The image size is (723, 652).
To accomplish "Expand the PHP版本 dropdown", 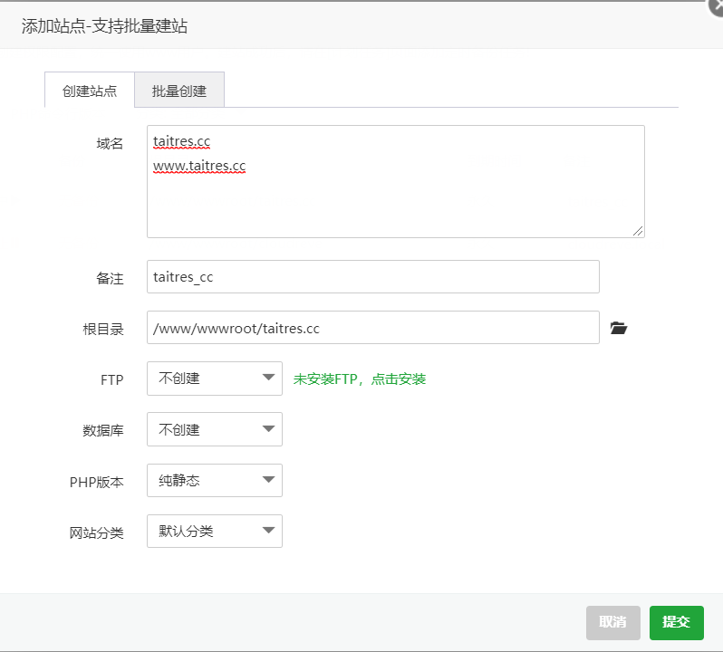I will coord(215,480).
